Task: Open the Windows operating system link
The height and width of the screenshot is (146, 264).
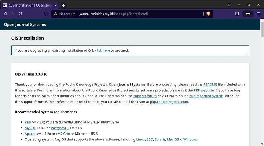Action: point(191,139)
